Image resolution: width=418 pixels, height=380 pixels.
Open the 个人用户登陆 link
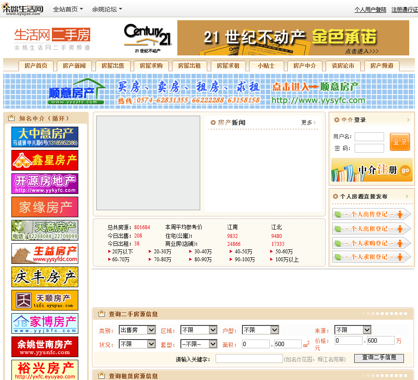pos(370,10)
